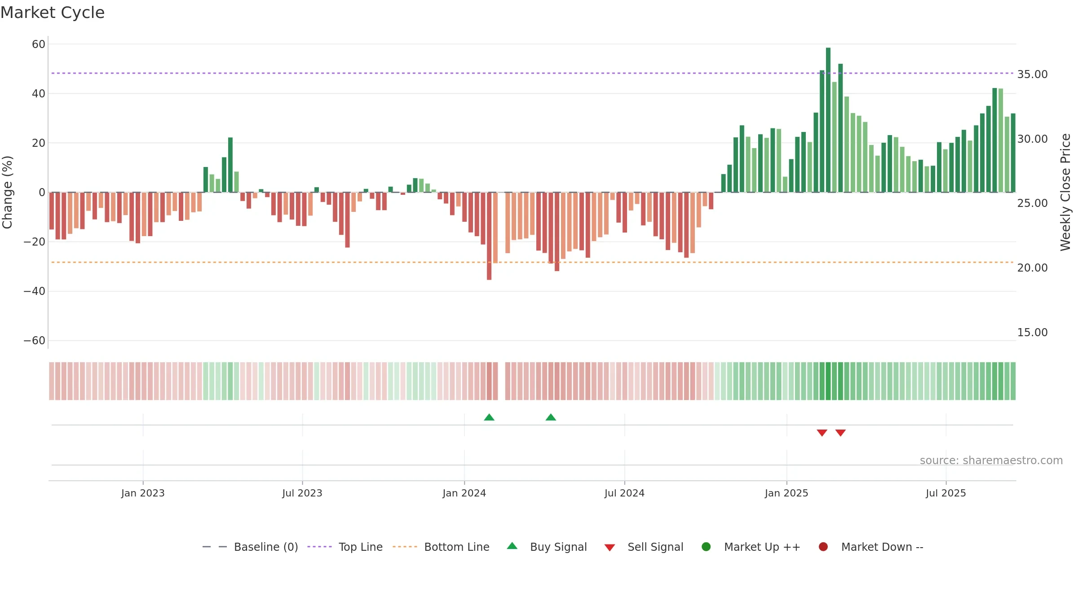Click the second buy signal marker near April 2024
1078x606 pixels.
551,417
